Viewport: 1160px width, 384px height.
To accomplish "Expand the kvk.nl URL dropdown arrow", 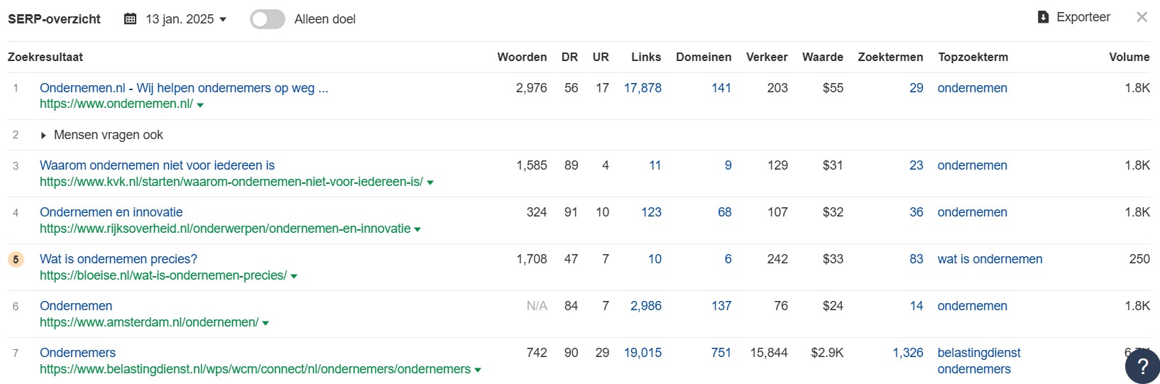I will point(430,182).
